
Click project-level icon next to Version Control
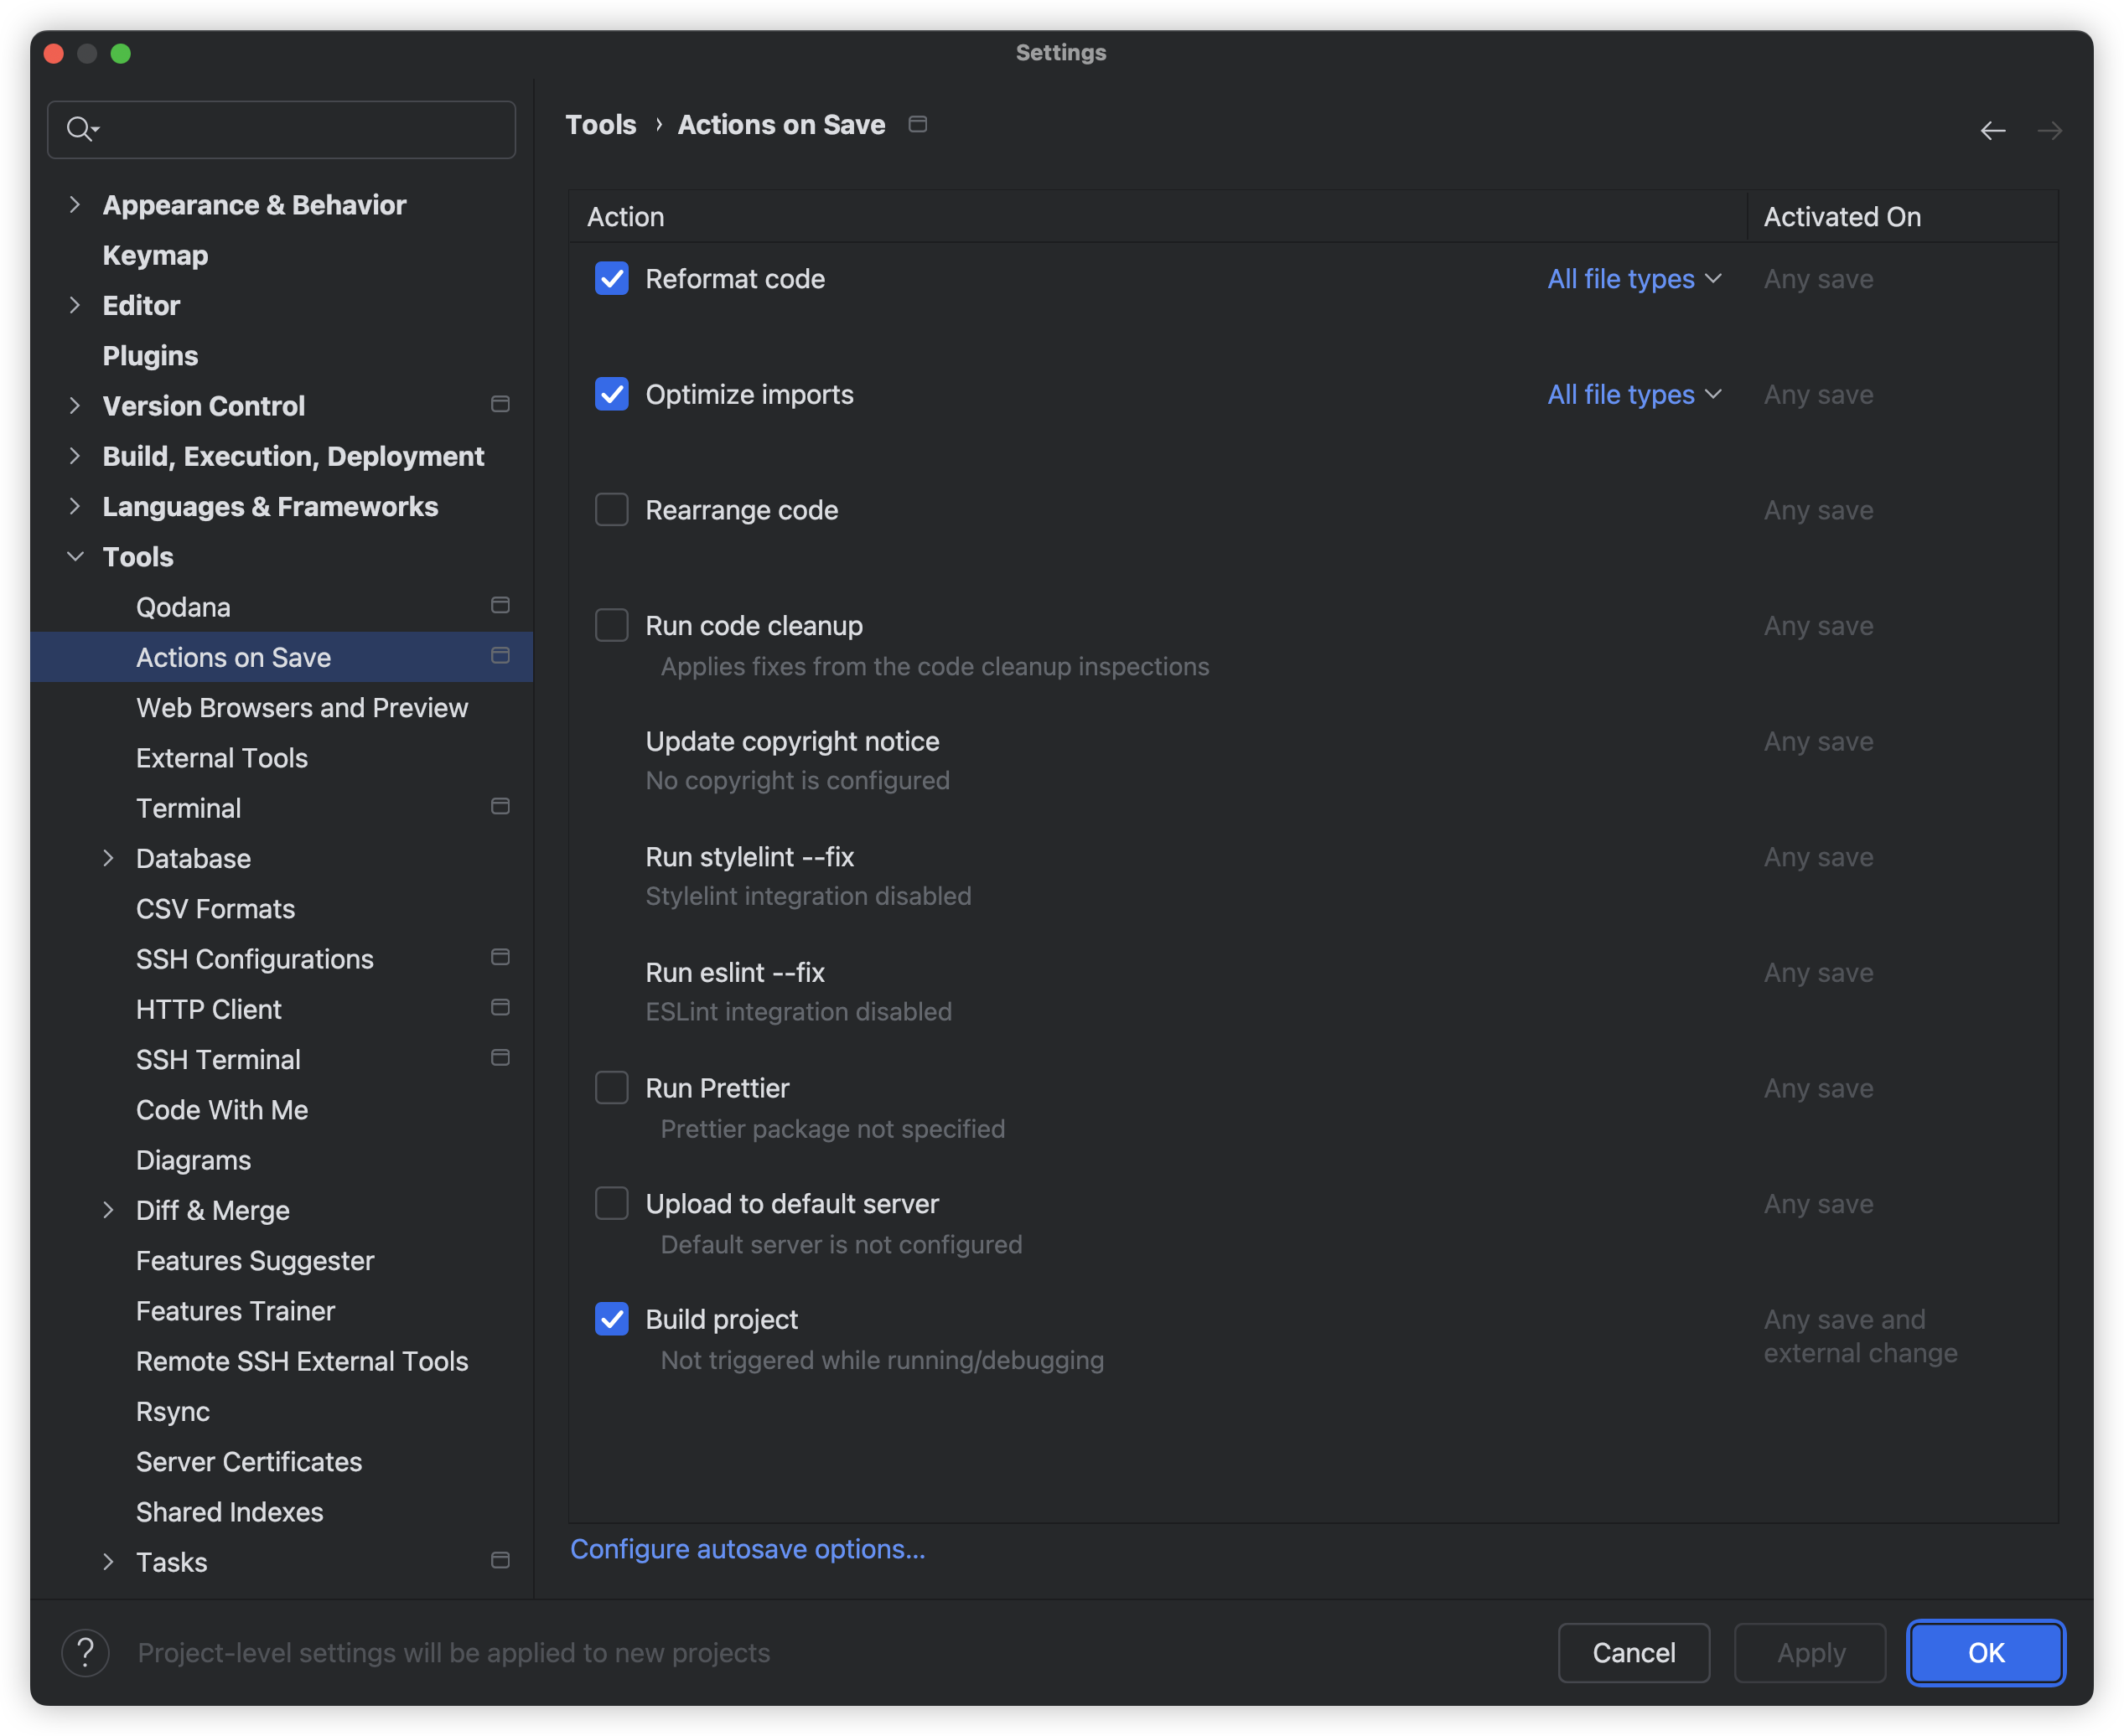[x=500, y=405]
